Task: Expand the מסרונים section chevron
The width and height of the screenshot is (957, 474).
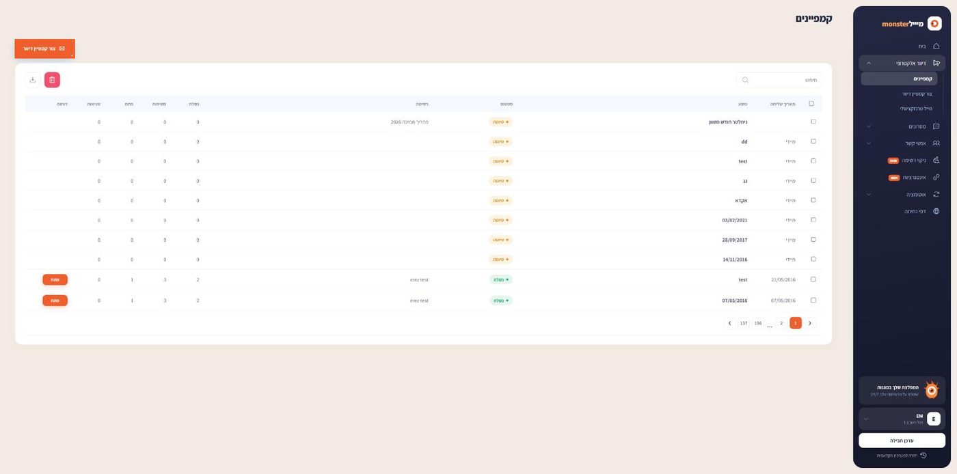Action: (x=869, y=126)
